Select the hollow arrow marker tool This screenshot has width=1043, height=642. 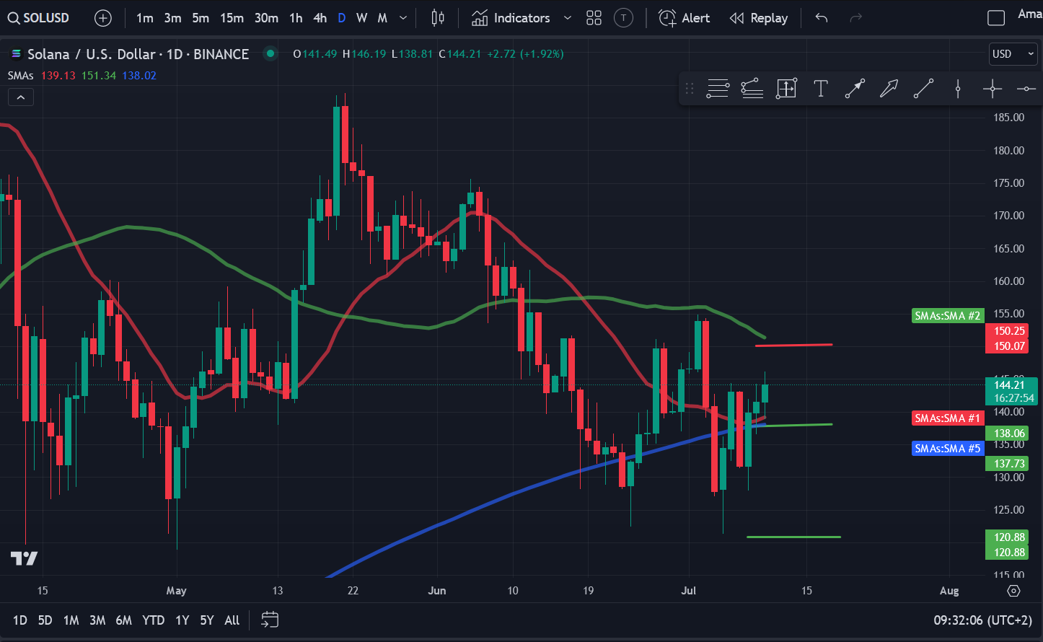[889, 89]
